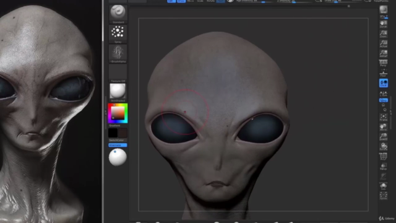Screen dimensions: 396x223
Task: Select the black secondary color swatch
Action: point(113,133)
